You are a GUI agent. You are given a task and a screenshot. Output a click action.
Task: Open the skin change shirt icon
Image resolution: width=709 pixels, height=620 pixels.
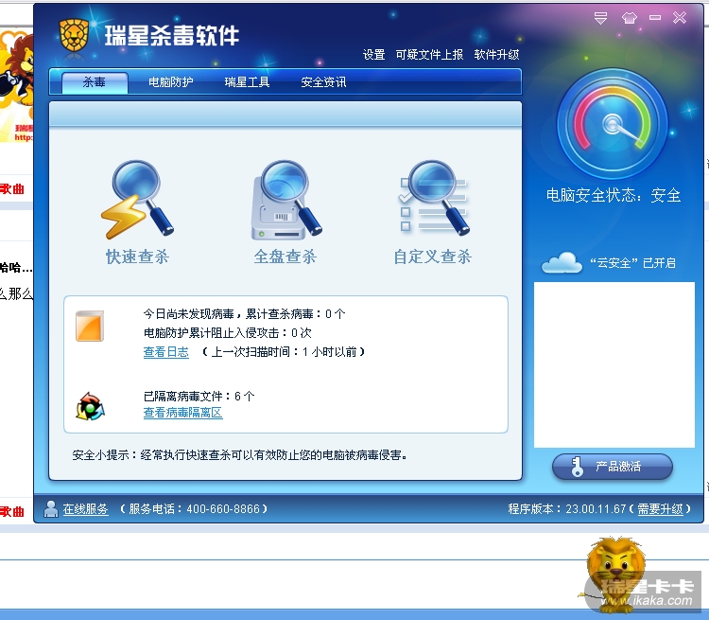click(629, 18)
